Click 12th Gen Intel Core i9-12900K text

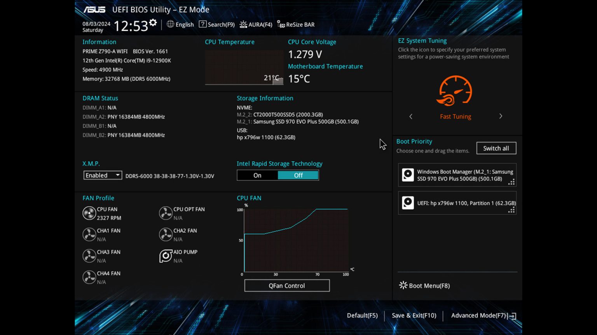[x=127, y=60]
